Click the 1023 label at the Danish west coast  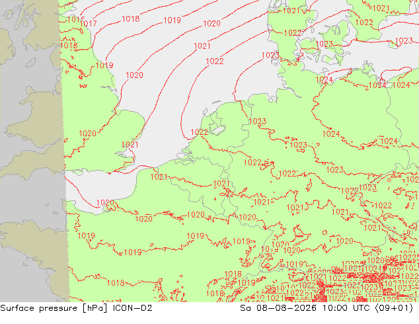click(x=270, y=56)
